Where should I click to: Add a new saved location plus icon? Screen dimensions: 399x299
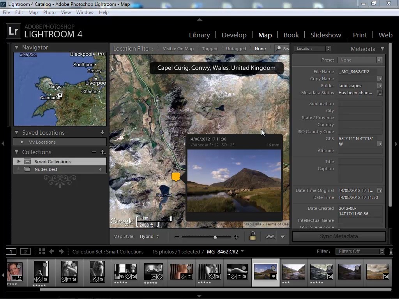tap(102, 132)
